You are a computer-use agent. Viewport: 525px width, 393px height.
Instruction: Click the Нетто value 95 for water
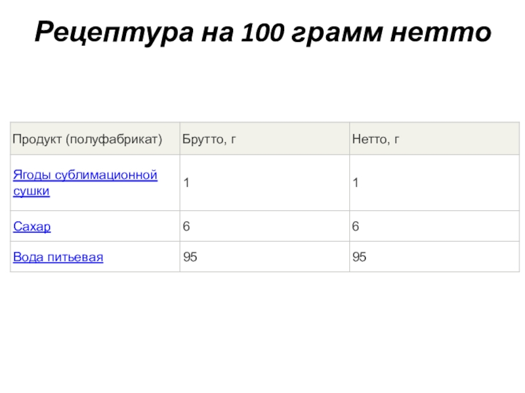point(359,257)
